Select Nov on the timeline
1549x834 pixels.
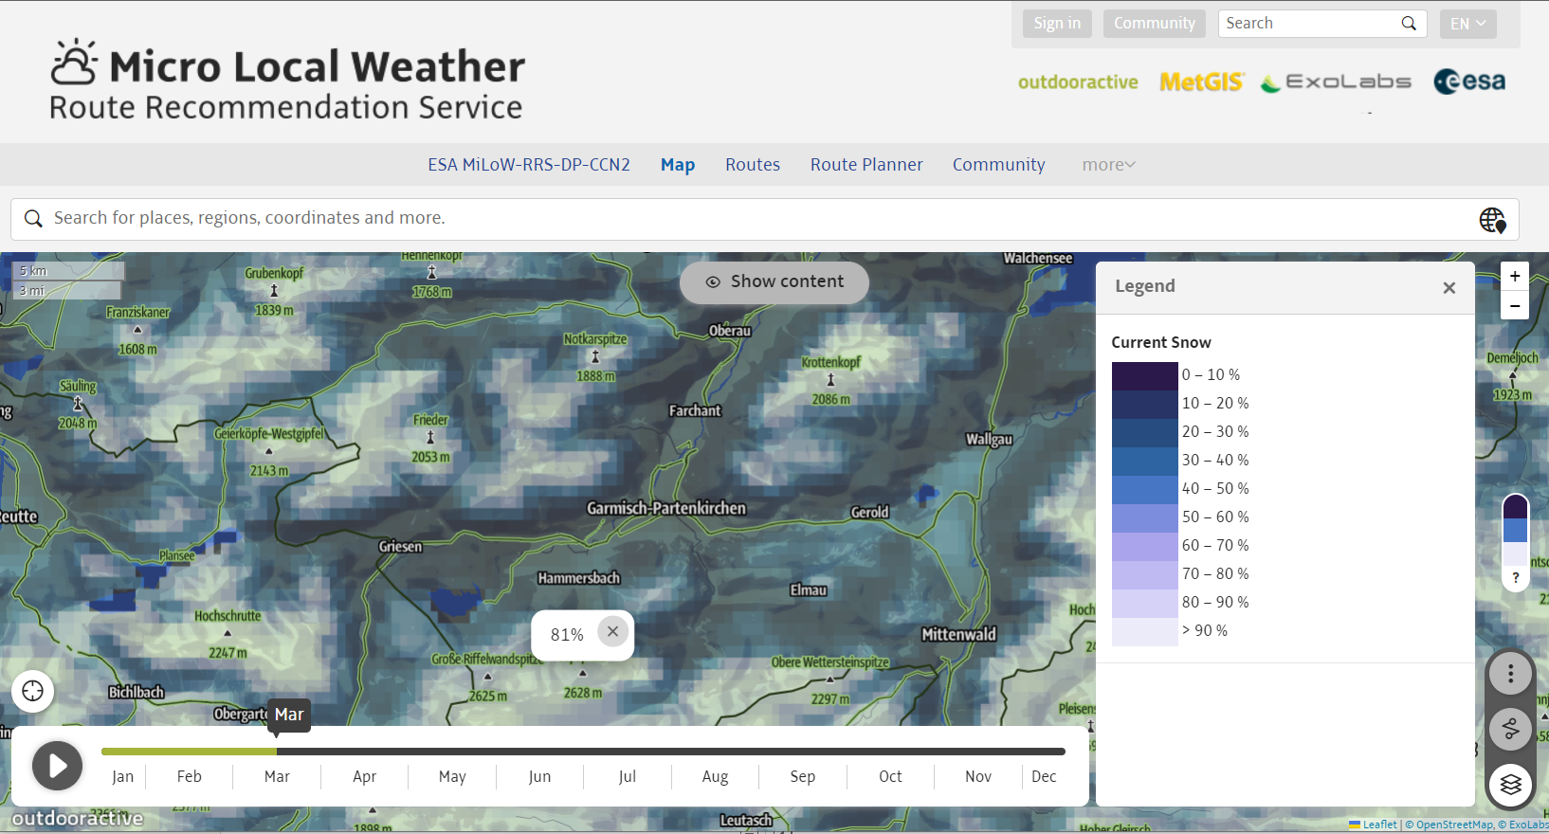(x=978, y=776)
